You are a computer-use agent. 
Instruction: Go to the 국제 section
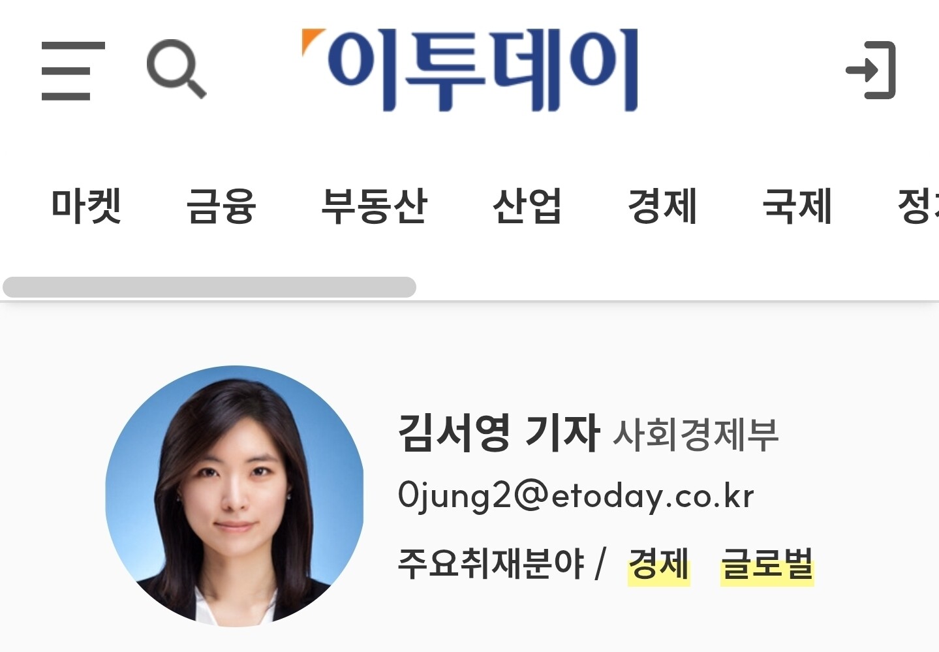click(797, 206)
